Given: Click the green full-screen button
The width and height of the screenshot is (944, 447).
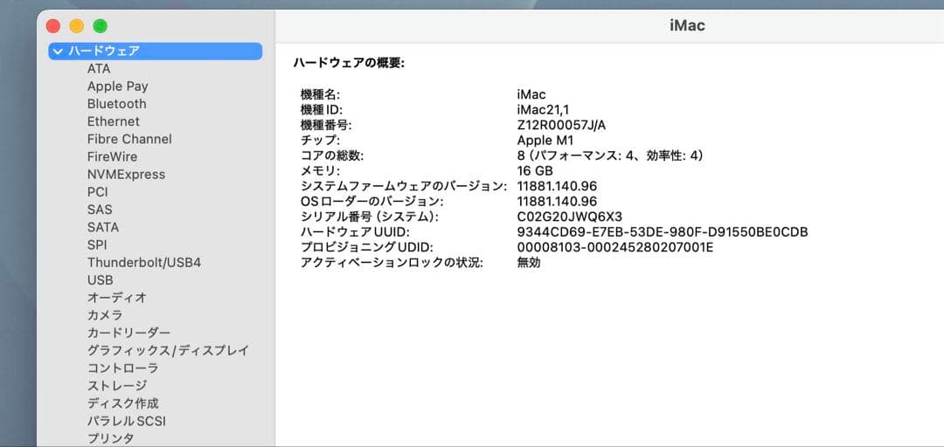Looking at the screenshot, I should tap(100, 26).
